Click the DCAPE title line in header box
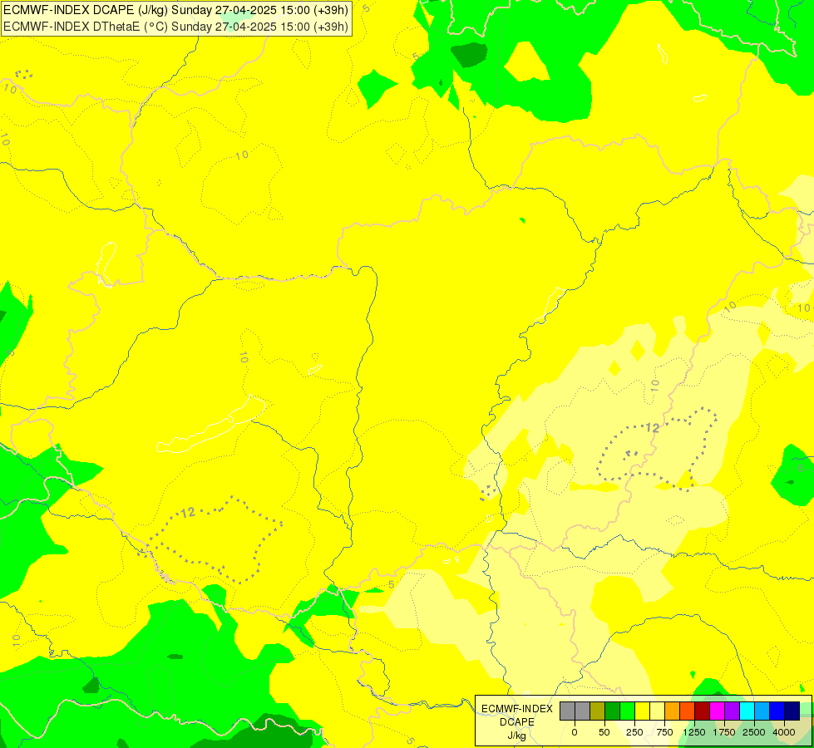Screen dimensions: 814x748 click(x=176, y=10)
